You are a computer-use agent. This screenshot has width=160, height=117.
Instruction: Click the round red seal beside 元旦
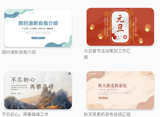coord(125,37)
